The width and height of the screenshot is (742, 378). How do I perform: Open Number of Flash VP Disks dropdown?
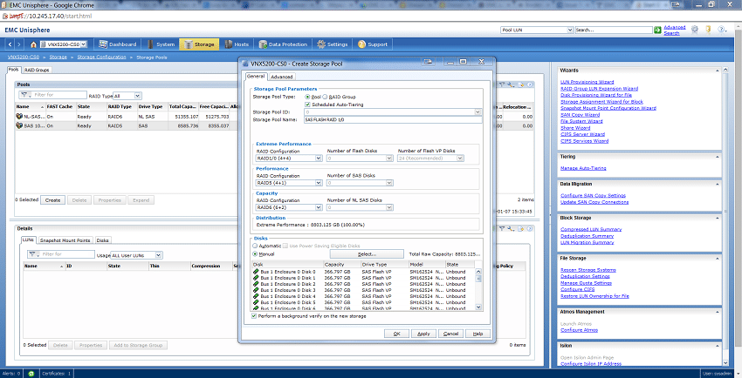pyautogui.click(x=430, y=159)
